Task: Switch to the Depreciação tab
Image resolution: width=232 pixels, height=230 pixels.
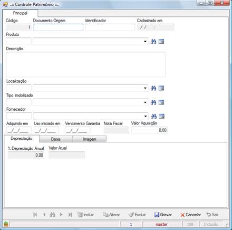Action: (22, 139)
